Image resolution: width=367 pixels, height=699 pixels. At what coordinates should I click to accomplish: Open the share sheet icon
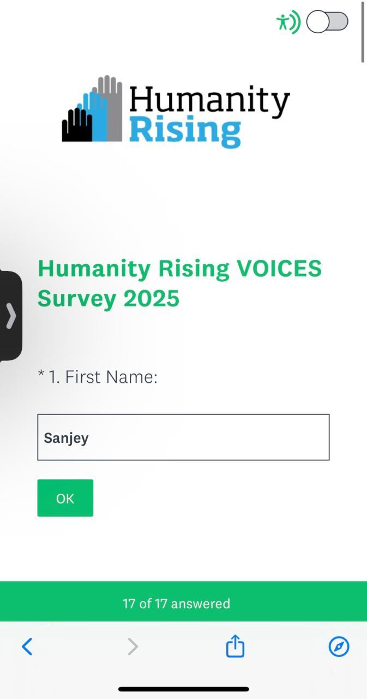pyautogui.click(x=235, y=646)
